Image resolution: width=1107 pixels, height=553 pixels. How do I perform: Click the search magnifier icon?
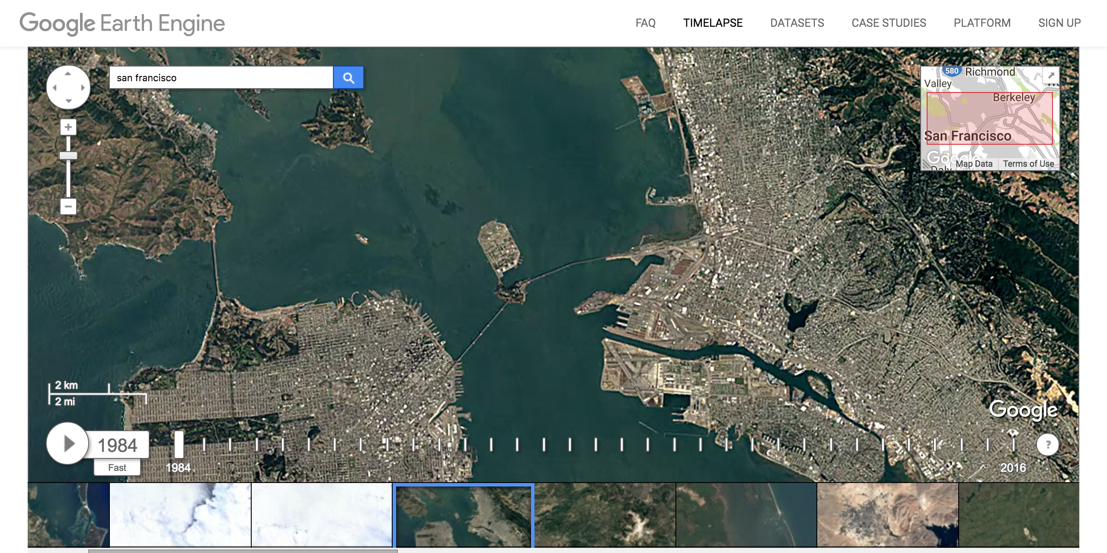coord(349,77)
